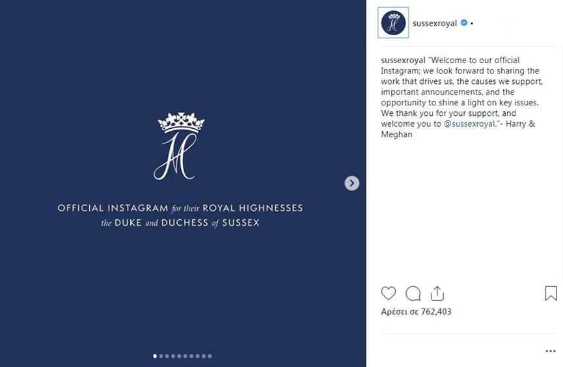
Task: Open the sussexroyal username in the post header
Action: click(x=435, y=23)
